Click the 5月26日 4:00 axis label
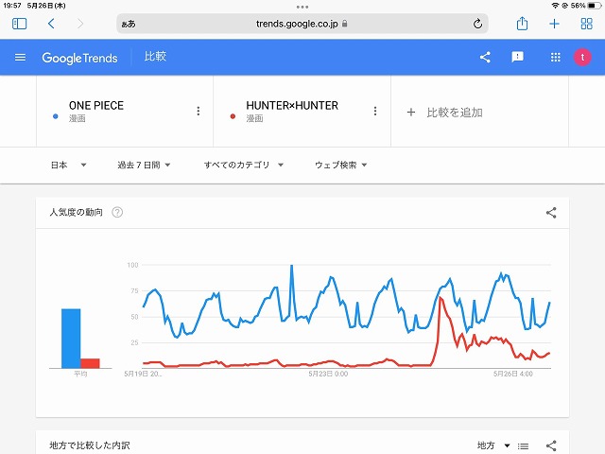This screenshot has height=454, width=605. click(512, 375)
